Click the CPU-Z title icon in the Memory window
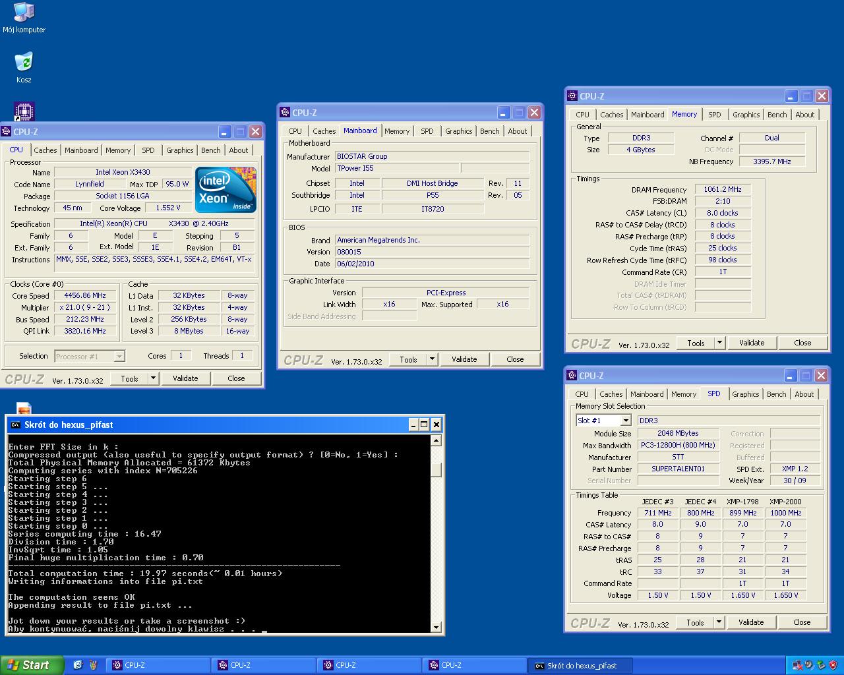Screen dimensions: 844x675 point(572,96)
